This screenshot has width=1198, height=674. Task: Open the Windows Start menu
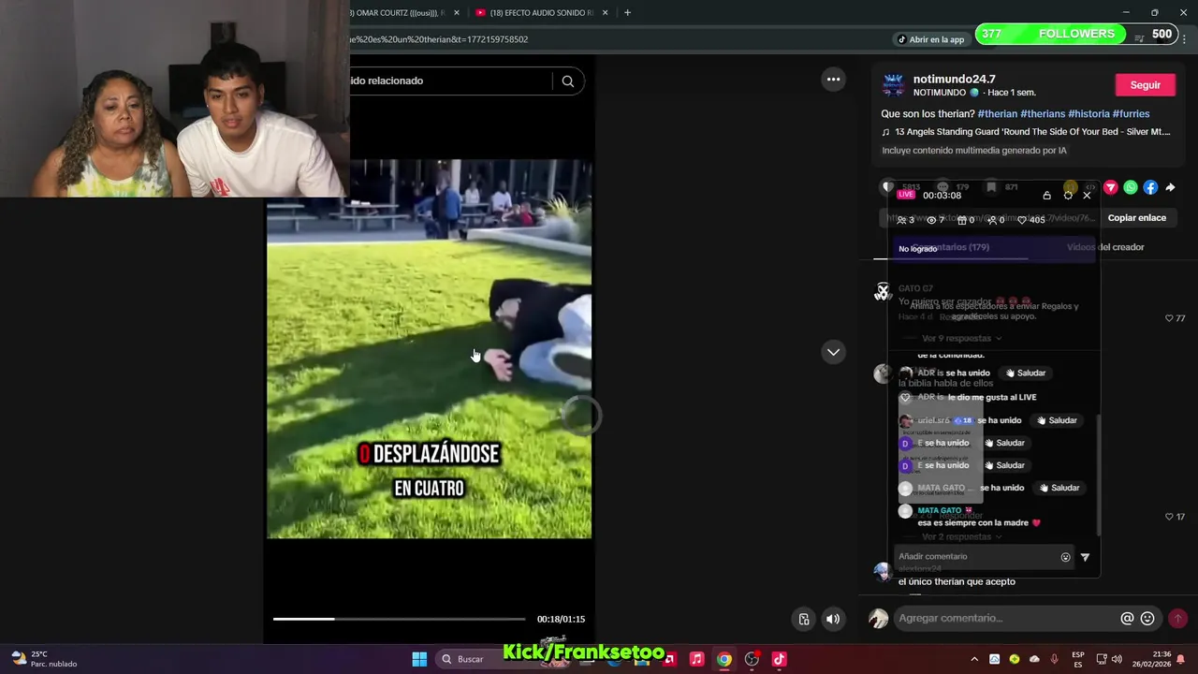tap(419, 659)
